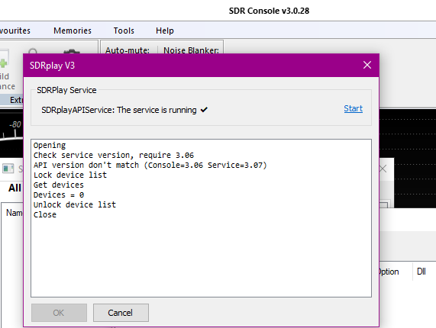Open the Tools menu

pos(124,31)
